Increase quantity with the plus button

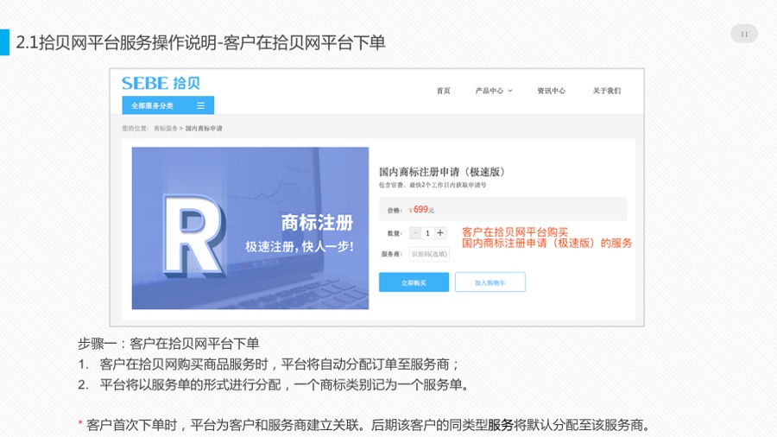tap(440, 233)
